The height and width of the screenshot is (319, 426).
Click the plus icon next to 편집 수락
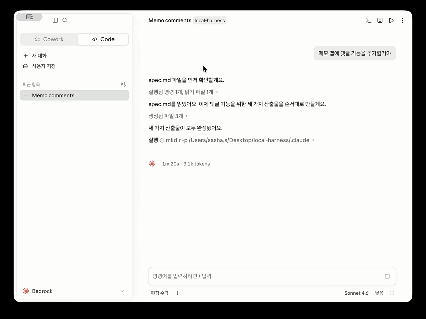coord(177,293)
